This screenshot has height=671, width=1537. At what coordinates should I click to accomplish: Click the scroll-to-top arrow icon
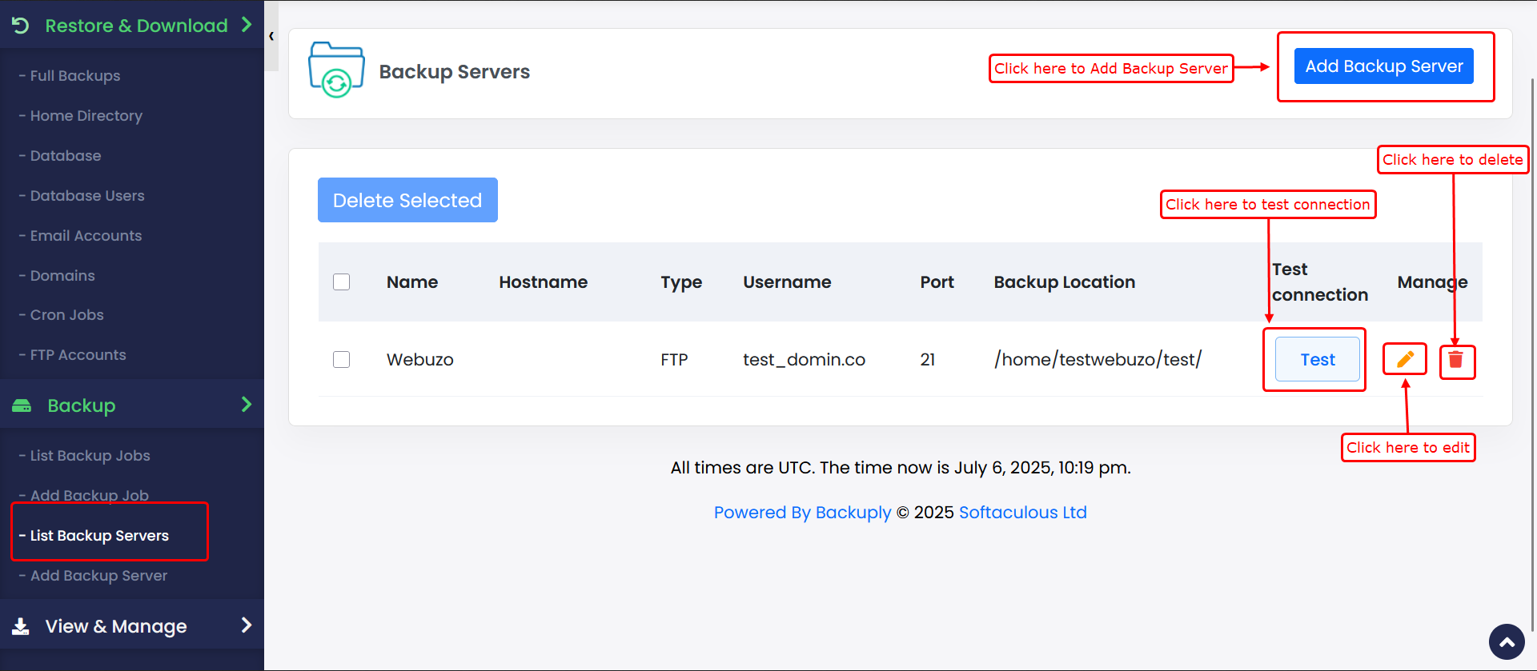pyautogui.click(x=1507, y=641)
